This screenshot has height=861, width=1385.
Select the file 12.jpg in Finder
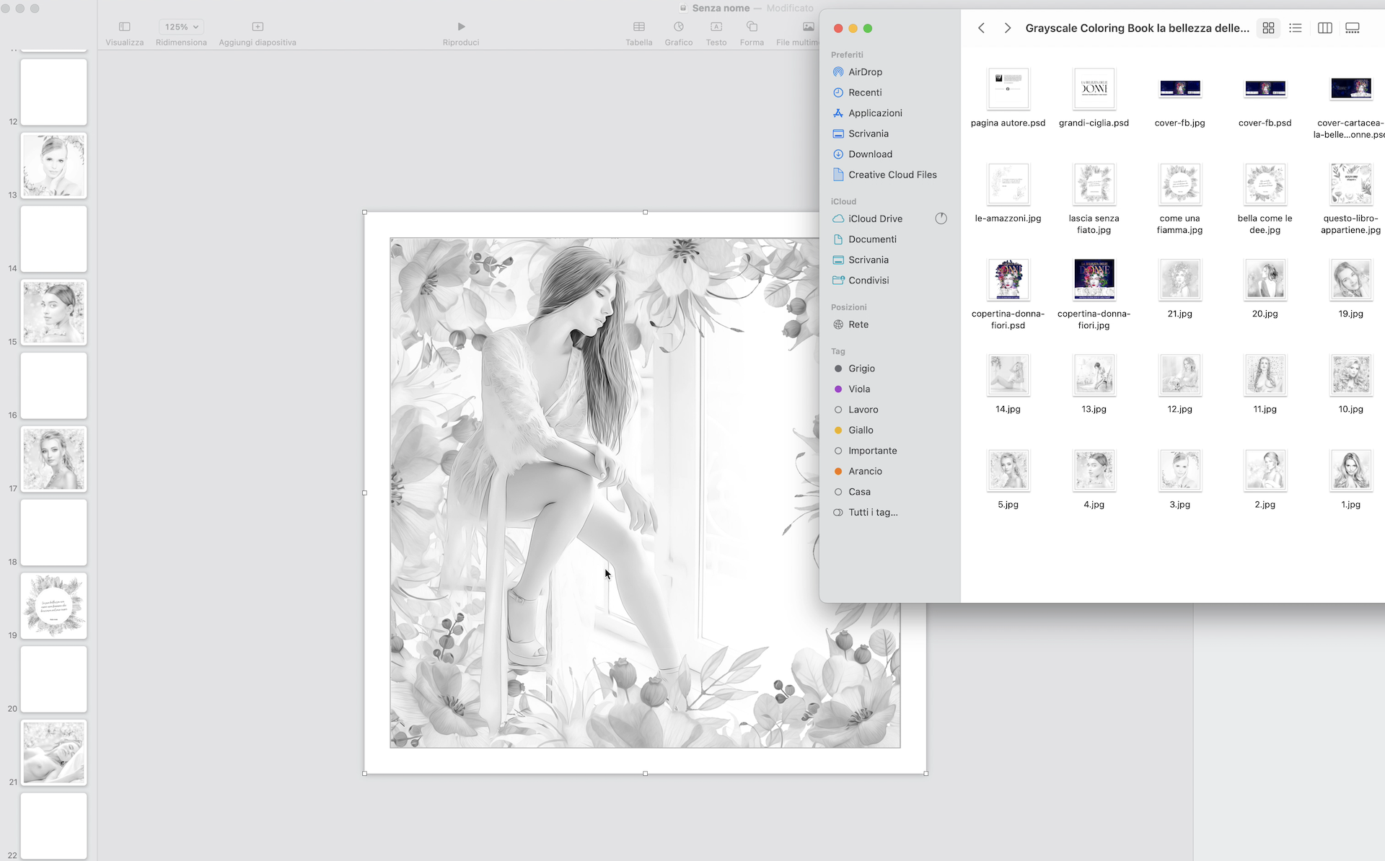[x=1179, y=375]
